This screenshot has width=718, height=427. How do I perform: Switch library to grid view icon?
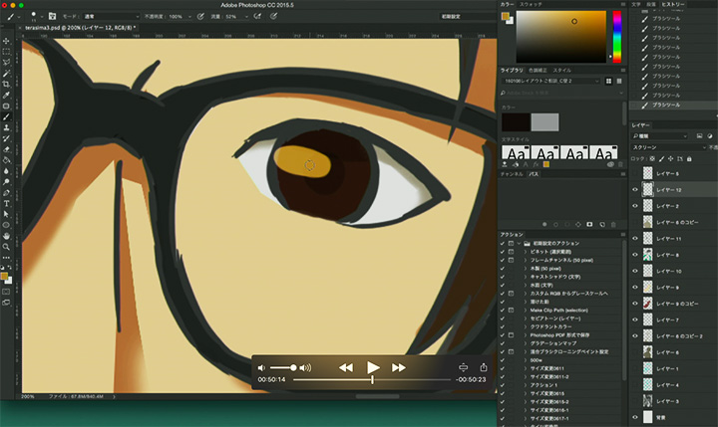(608, 81)
